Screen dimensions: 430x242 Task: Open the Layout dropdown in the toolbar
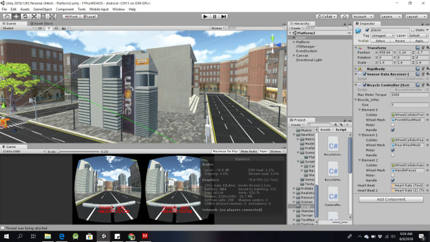tap(415, 16)
